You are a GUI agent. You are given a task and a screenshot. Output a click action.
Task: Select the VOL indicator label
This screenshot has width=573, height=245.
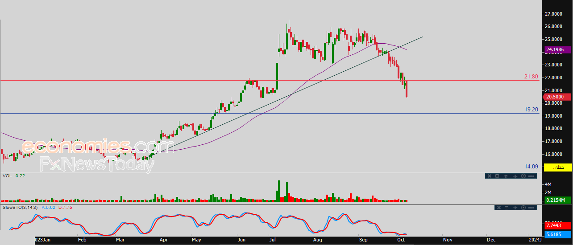coord(7,176)
